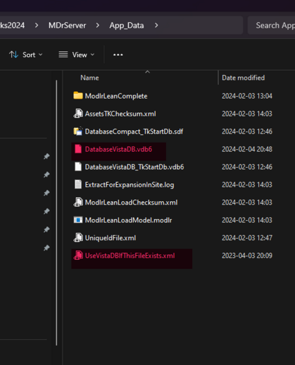The height and width of the screenshot is (365, 295).
Task: Select the red DatabaseVistaDB.vdb6 file icon
Action: (x=78, y=149)
